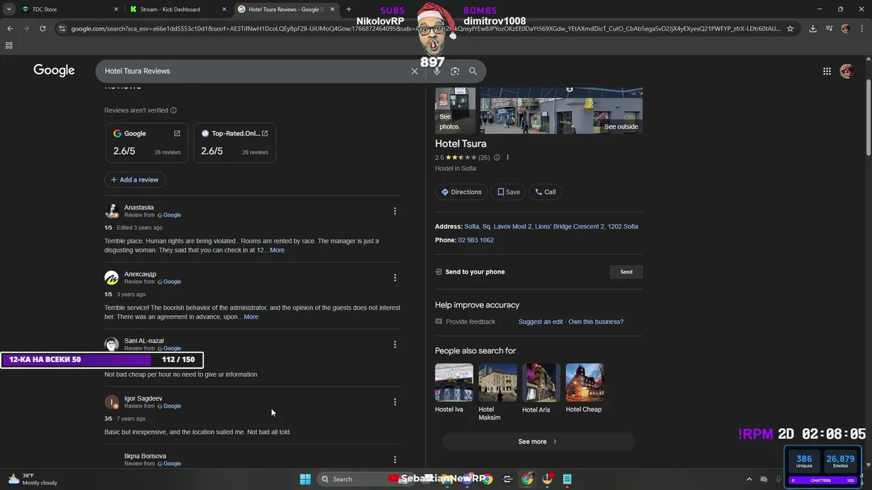
Task: Open Own this business link
Action: tap(596, 322)
